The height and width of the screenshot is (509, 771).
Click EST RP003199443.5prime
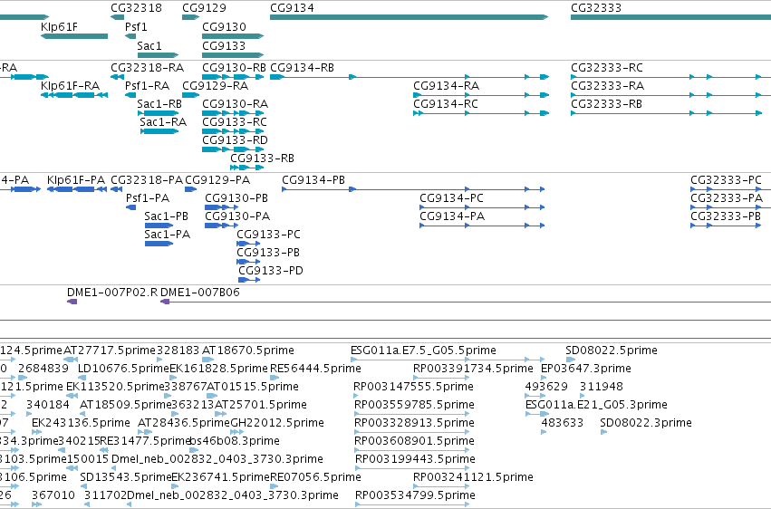(x=411, y=469)
